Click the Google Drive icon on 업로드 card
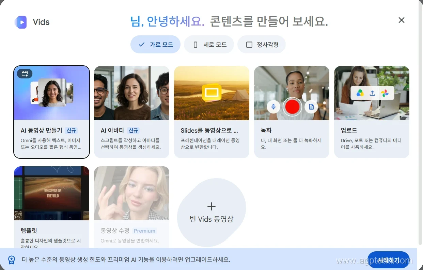 [x=360, y=93]
